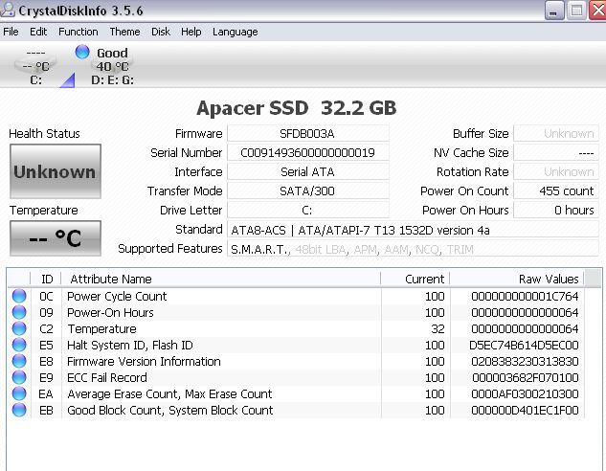Click the Transfer Mode field SATA/300
The image size is (606, 471).
(307, 191)
